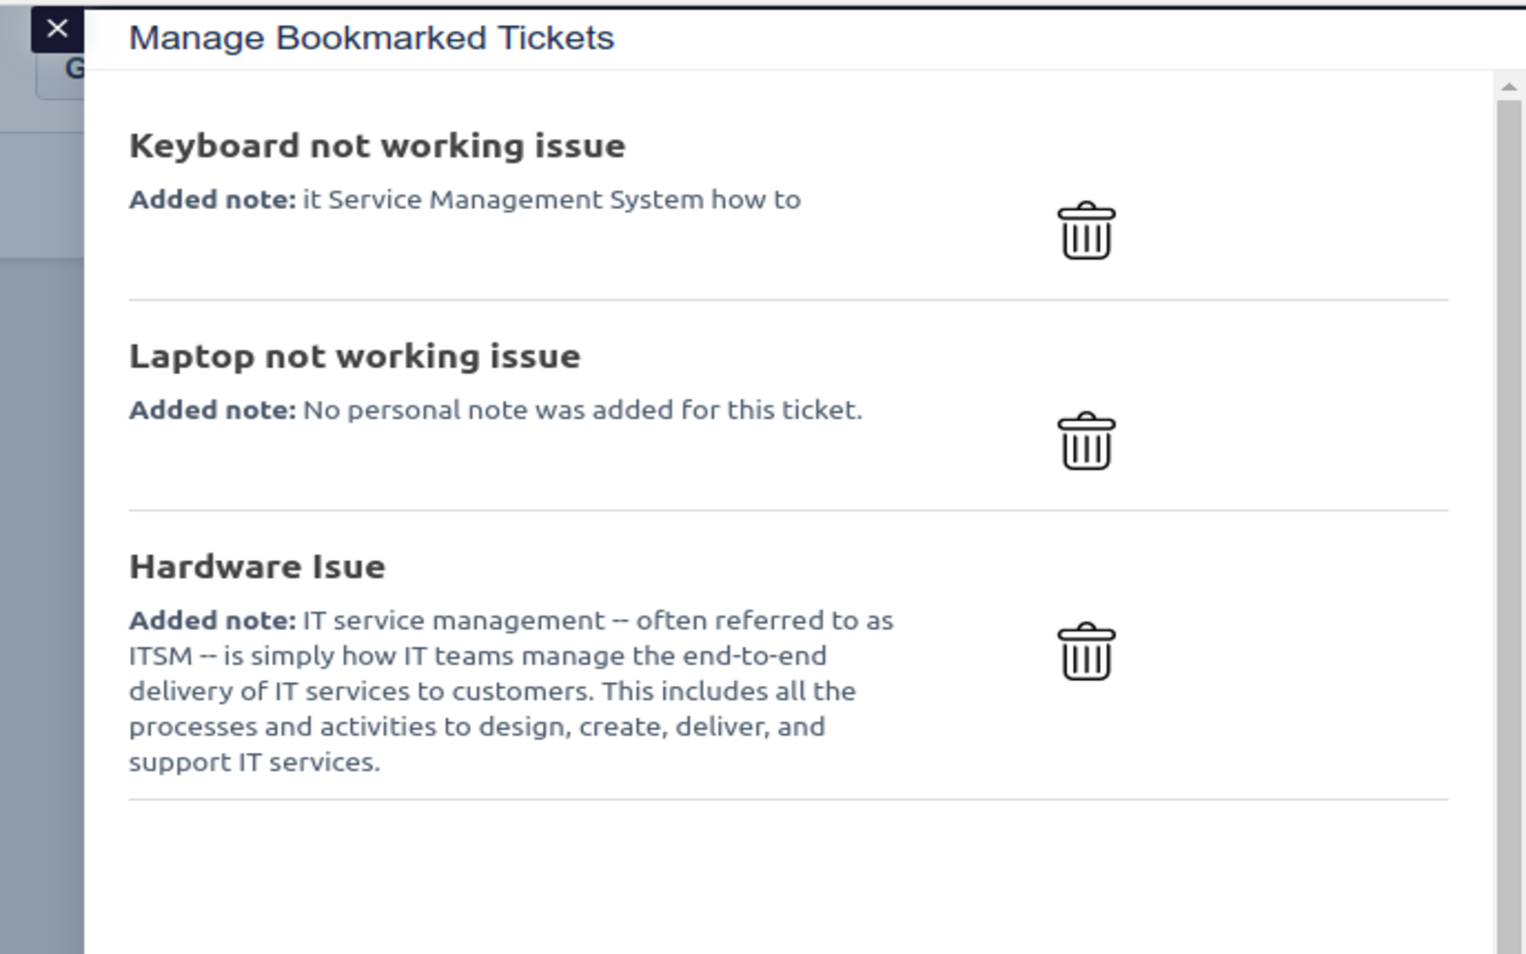
Task: Click the Hardware Isue heading
Action: coord(258,565)
